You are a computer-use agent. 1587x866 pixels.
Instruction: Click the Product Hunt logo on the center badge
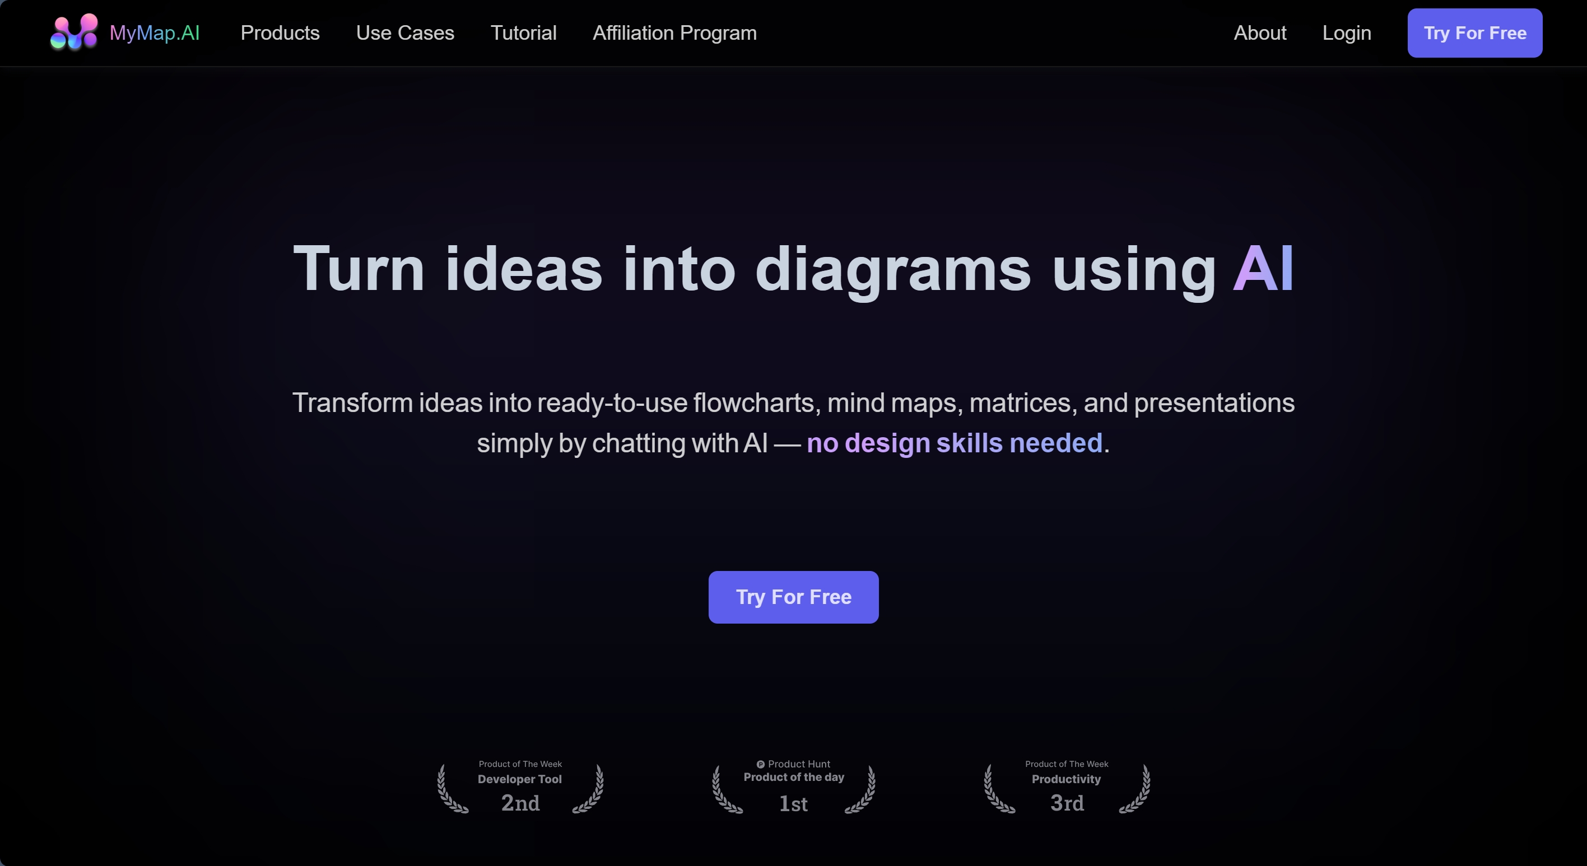click(x=761, y=763)
